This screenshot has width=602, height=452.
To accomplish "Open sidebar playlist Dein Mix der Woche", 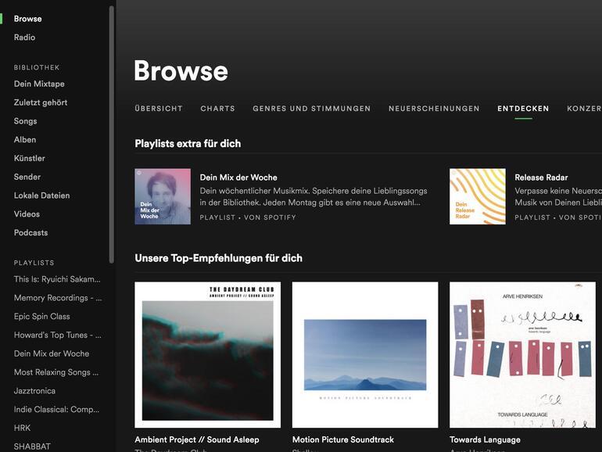I will tap(52, 353).
